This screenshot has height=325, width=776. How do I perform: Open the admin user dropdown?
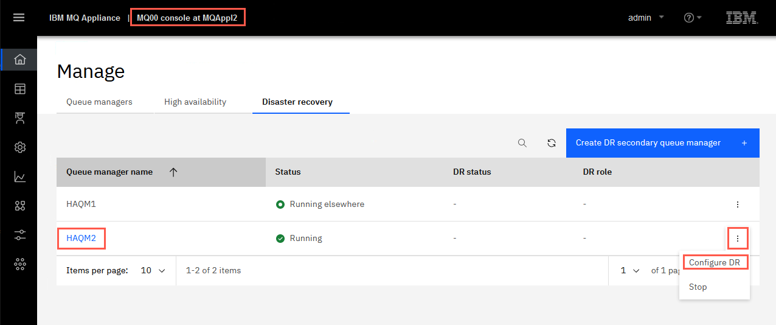(x=646, y=18)
